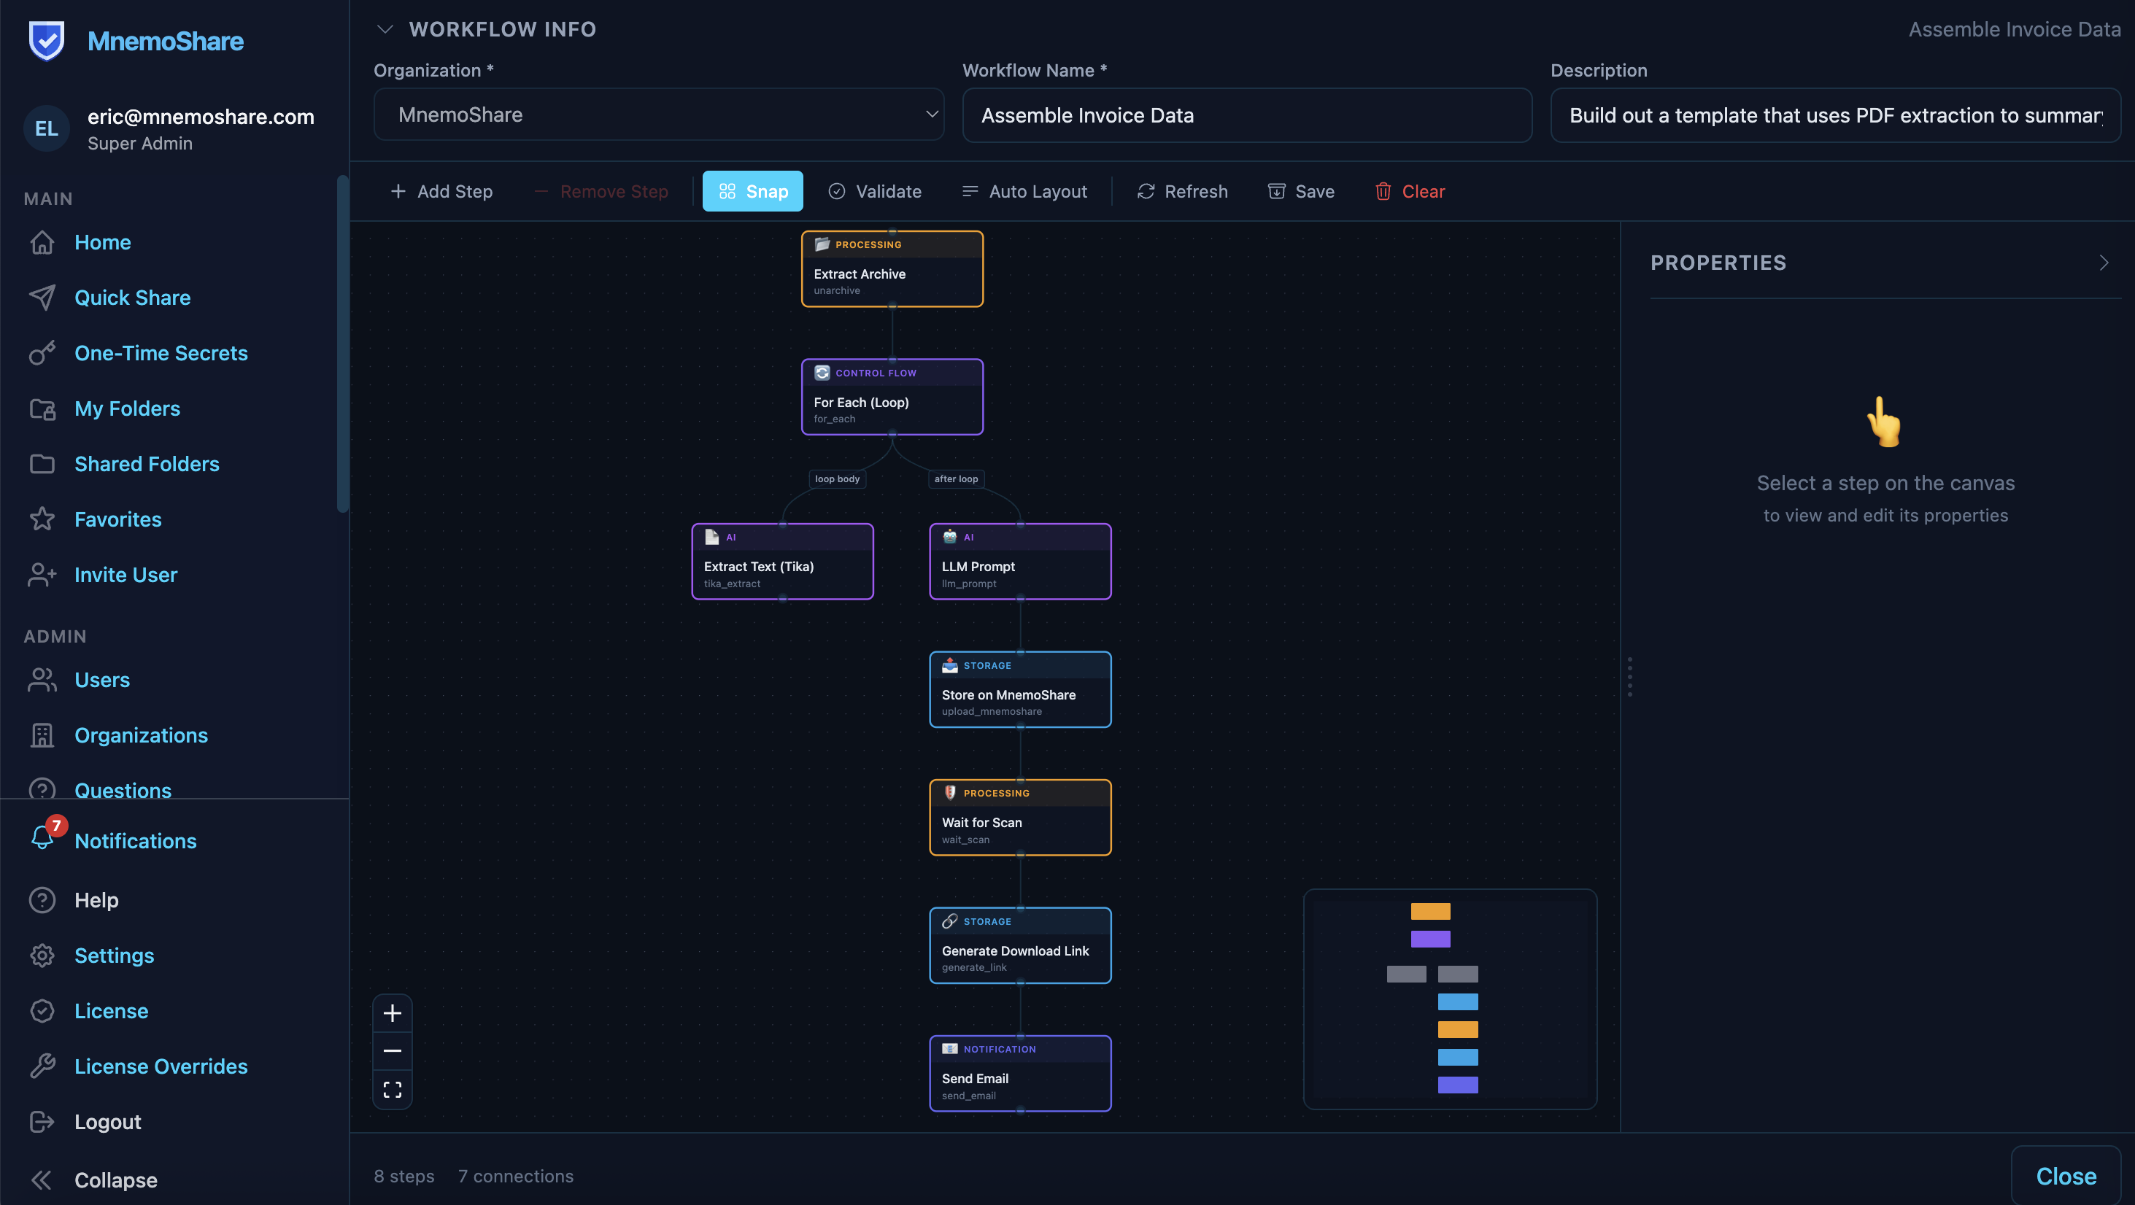2135x1205 pixels.
Task: Open Quick Share from sidebar
Action: 133,298
